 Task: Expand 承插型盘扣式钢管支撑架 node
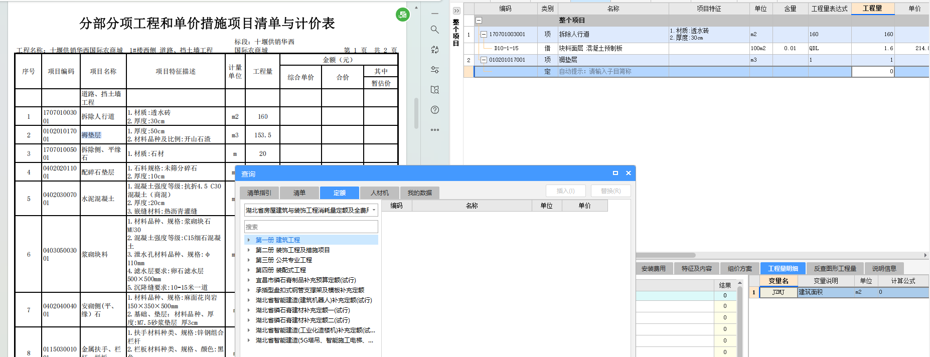coord(249,290)
